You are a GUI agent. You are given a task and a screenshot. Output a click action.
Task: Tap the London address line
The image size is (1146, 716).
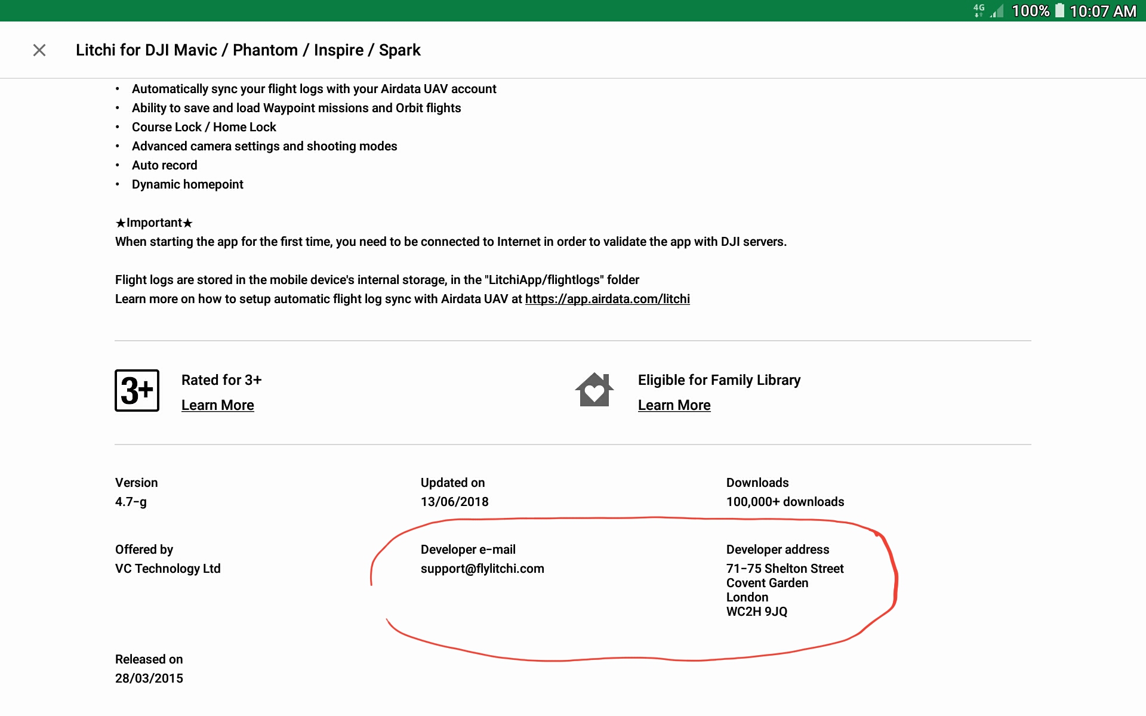pyautogui.click(x=747, y=597)
